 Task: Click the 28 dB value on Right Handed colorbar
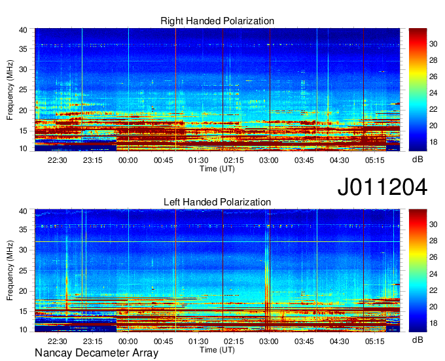click(433, 60)
